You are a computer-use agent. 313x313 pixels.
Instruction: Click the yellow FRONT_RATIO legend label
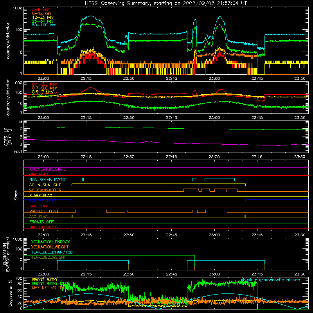[45, 280]
